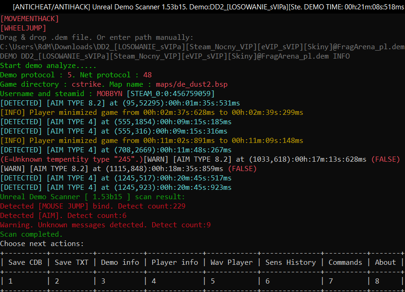Click number 8 below About
The image size is (405, 292).
377,281
